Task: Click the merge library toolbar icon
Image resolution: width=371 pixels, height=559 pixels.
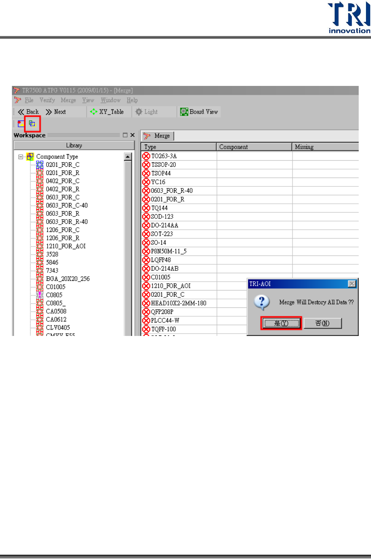Action: tap(32, 124)
